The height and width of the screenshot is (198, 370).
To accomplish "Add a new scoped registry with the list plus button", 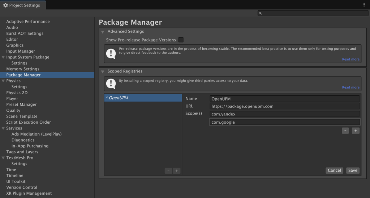I will pyautogui.click(x=176, y=171).
